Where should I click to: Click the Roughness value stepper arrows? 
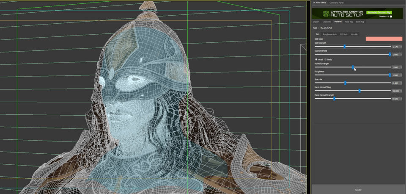(x=401, y=75)
